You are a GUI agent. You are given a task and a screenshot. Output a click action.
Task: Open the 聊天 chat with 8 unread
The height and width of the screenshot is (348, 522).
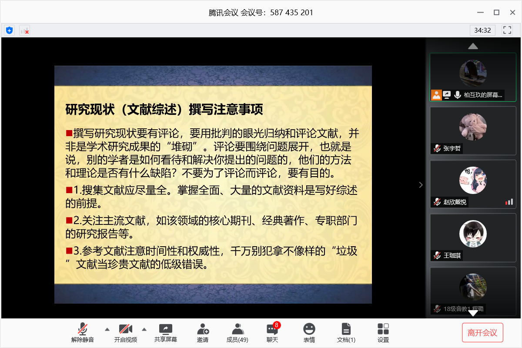272,333
